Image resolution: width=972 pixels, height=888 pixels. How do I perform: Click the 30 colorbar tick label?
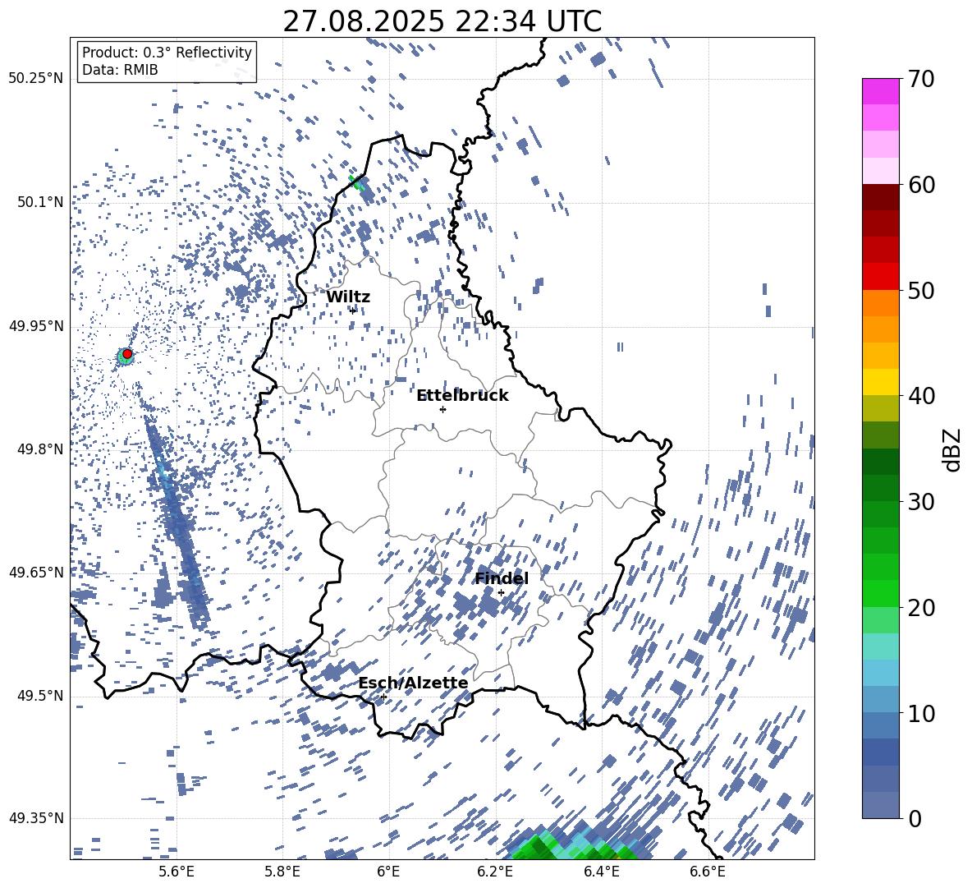920,501
